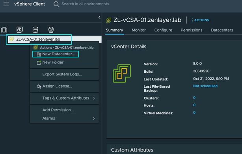Click the Assign License key icon

point(39,86)
